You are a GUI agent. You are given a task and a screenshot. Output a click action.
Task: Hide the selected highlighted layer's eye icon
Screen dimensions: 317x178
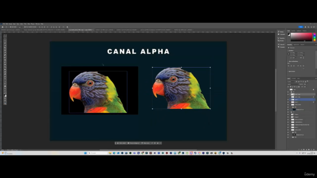click(x=288, y=99)
